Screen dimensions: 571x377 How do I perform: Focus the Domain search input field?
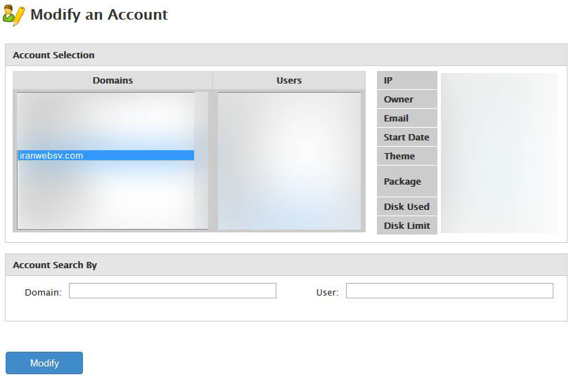point(172,291)
